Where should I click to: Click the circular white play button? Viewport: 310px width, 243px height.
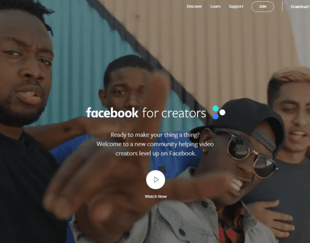click(x=155, y=180)
